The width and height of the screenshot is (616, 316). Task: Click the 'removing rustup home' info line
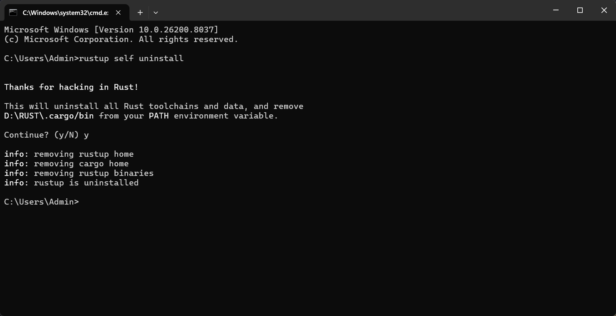[x=83, y=154]
